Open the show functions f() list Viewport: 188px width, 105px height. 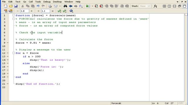click(81, 6)
